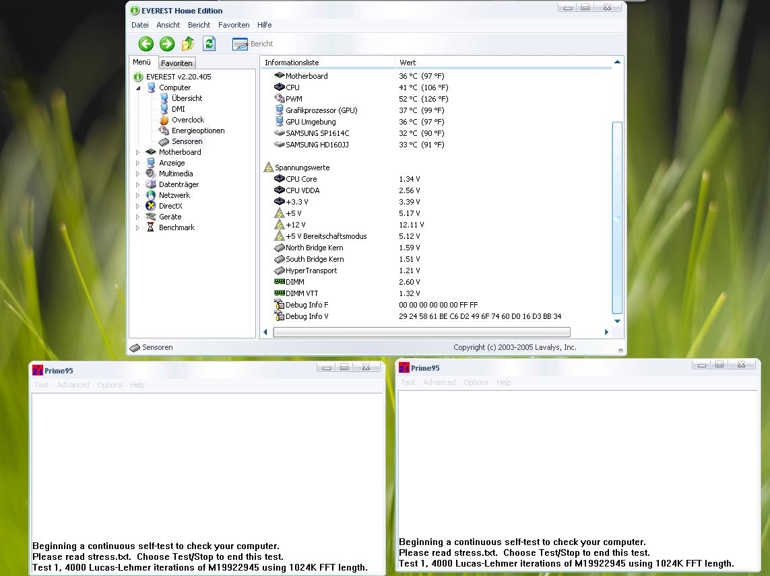Open the Overclock flame icon
Image resolution: width=770 pixels, height=576 pixels.
pyautogui.click(x=164, y=120)
